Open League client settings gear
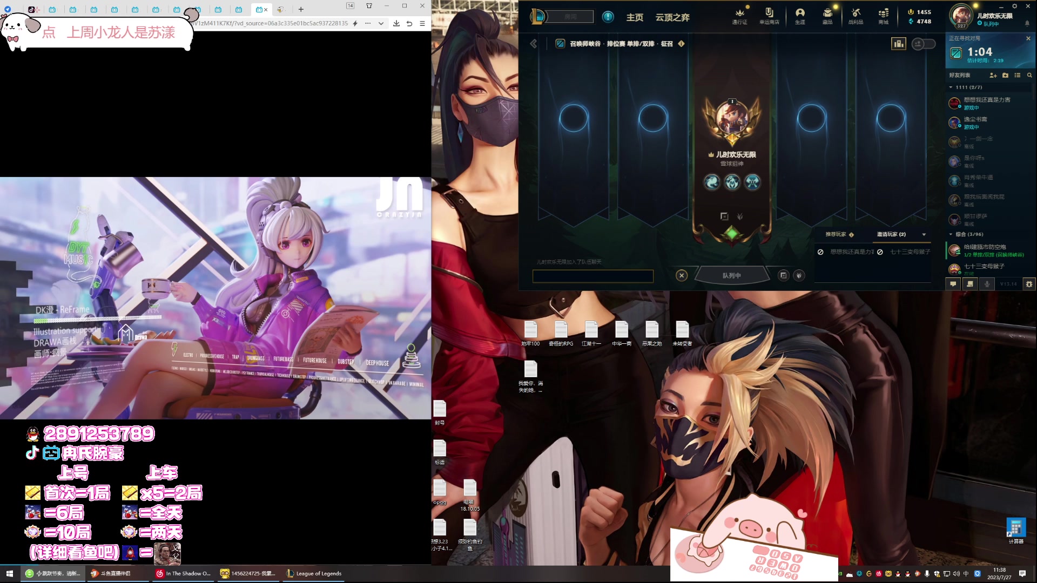 click(x=1014, y=6)
